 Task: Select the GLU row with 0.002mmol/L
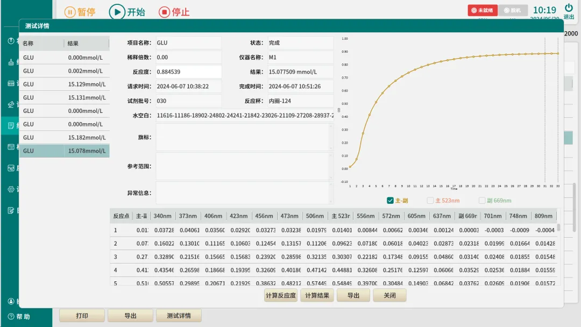coord(65,71)
